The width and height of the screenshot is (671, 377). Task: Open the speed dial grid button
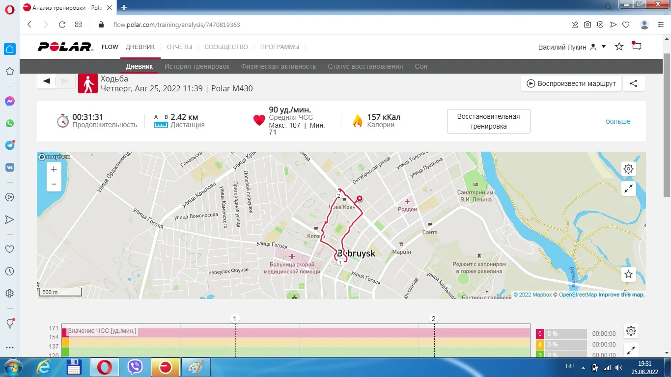[x=78, y=25]
